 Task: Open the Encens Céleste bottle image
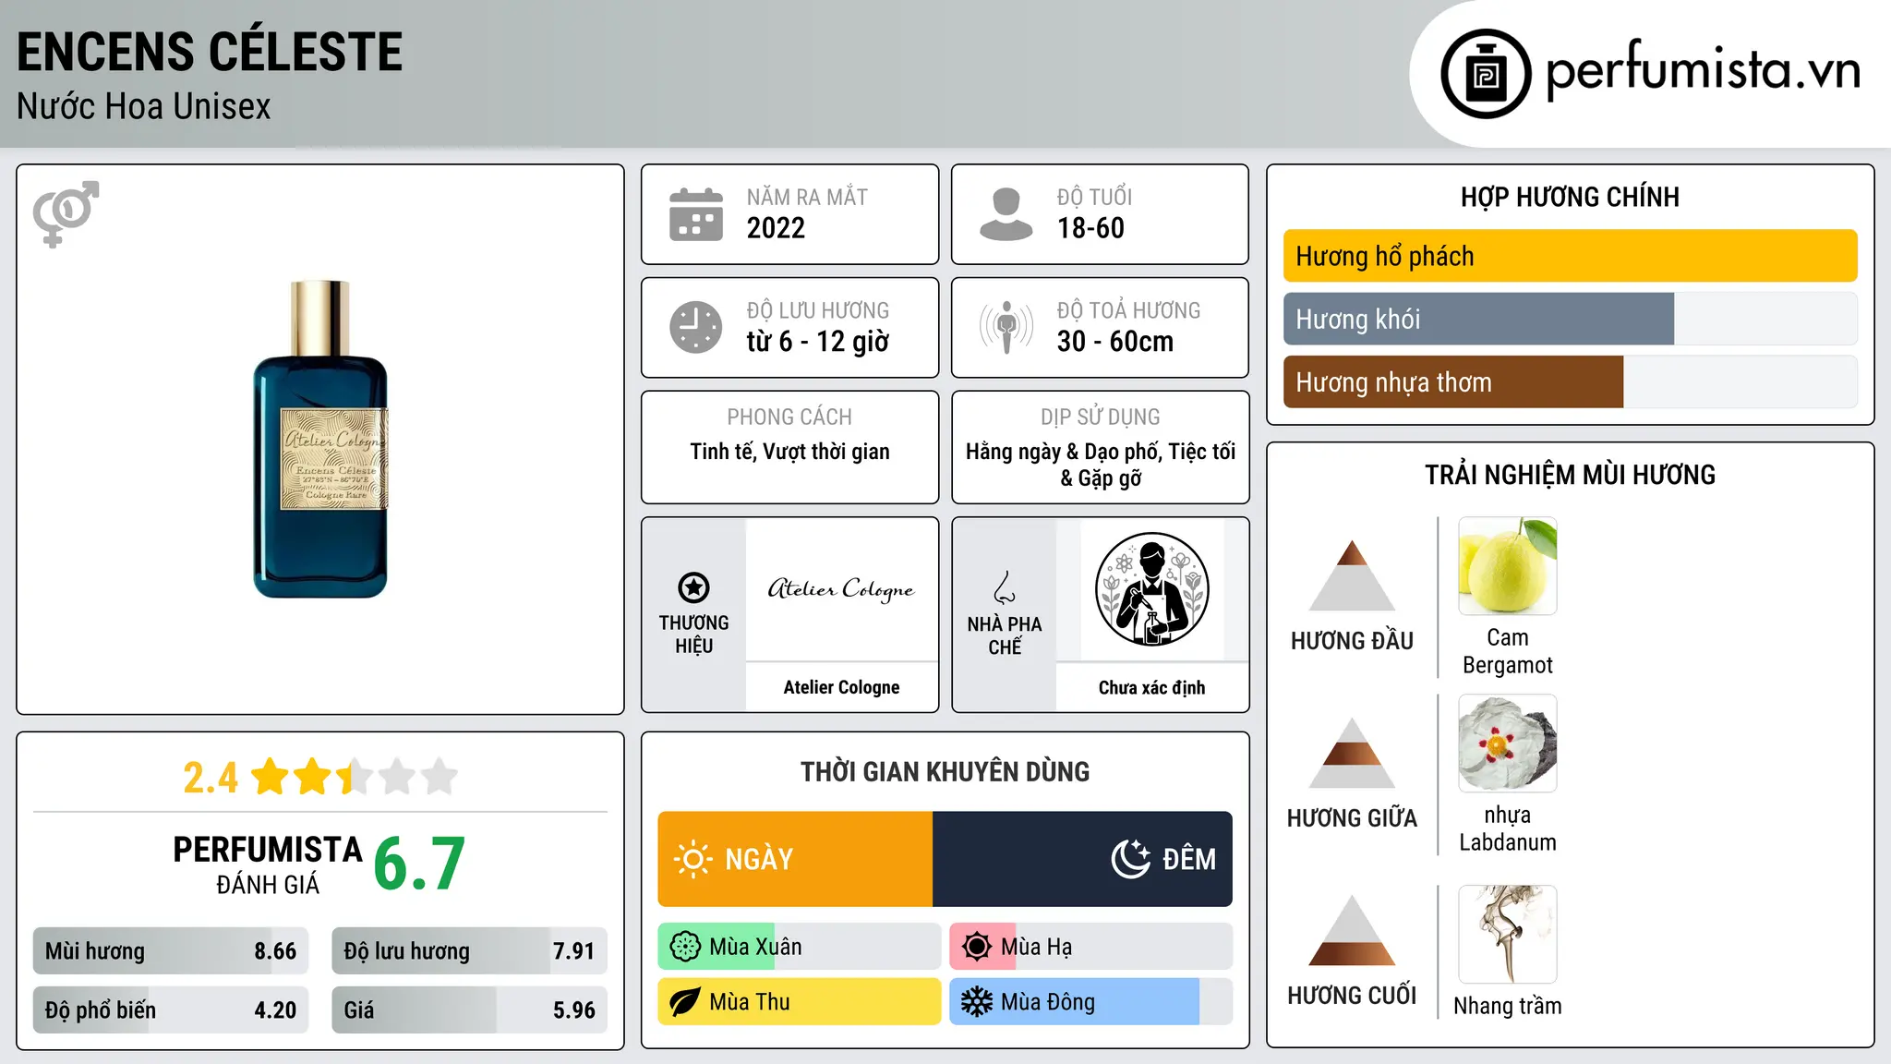(320, 440)
